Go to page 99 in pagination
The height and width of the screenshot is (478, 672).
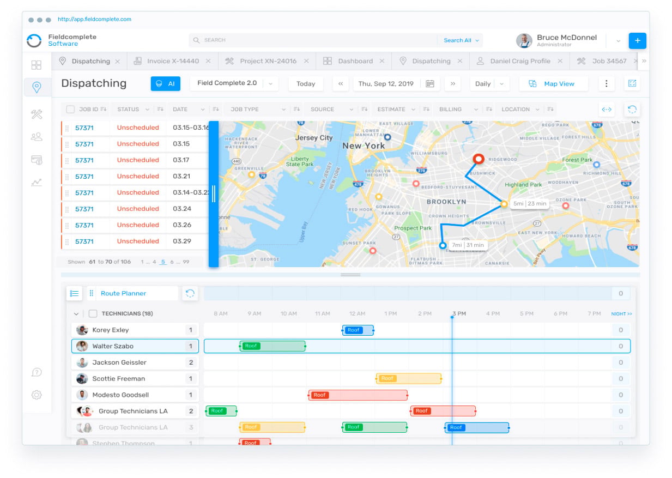186,262
